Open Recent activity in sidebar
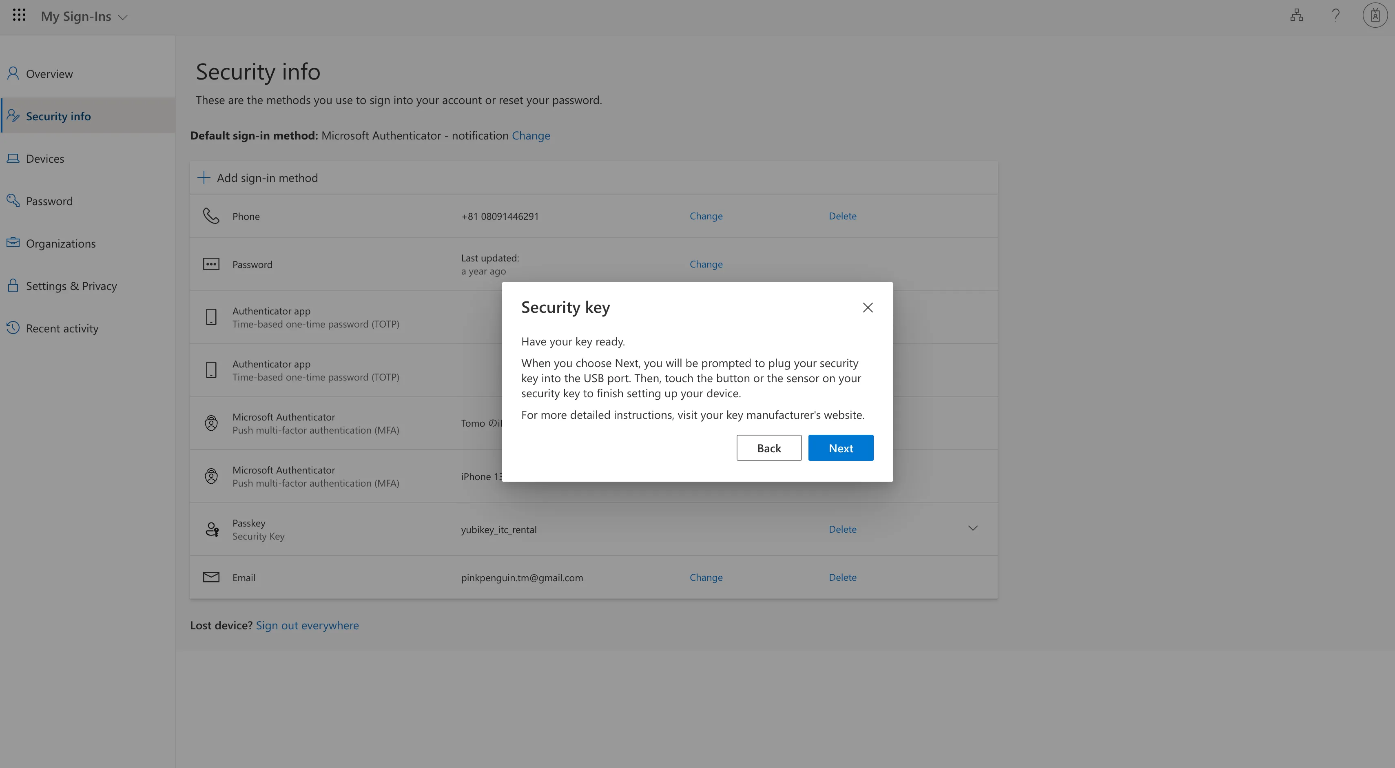Viewport: 1395px width, 768px height. 62,328
